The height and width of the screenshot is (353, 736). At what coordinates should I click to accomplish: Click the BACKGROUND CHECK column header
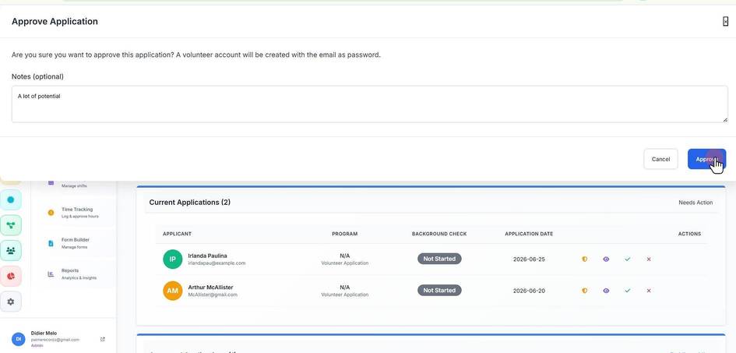[x=439, y=234]
